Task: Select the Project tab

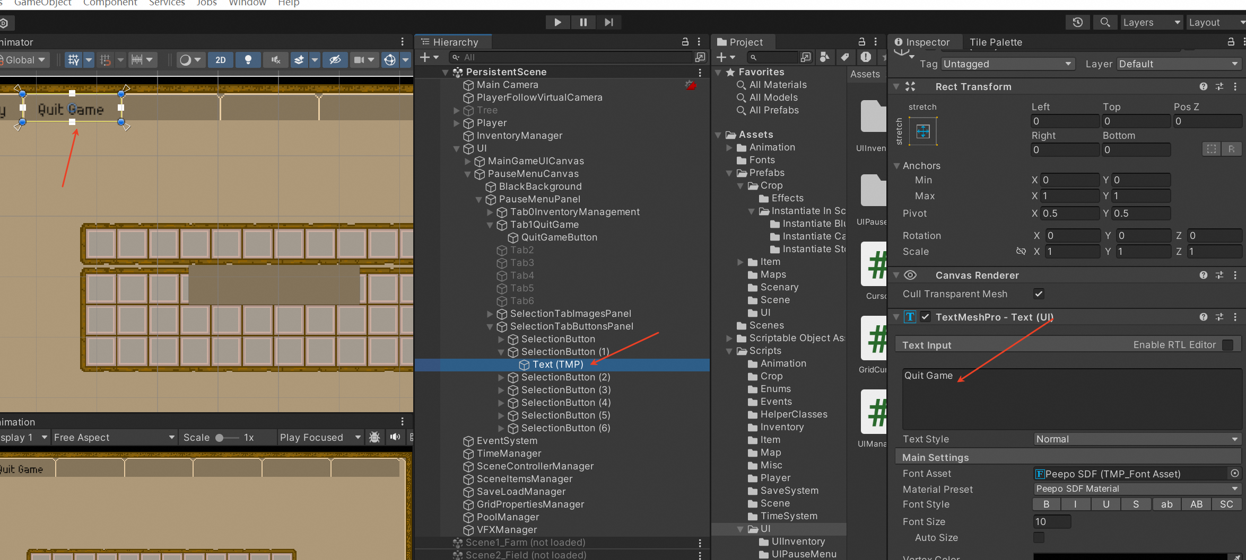Action: tap(745, 42)
